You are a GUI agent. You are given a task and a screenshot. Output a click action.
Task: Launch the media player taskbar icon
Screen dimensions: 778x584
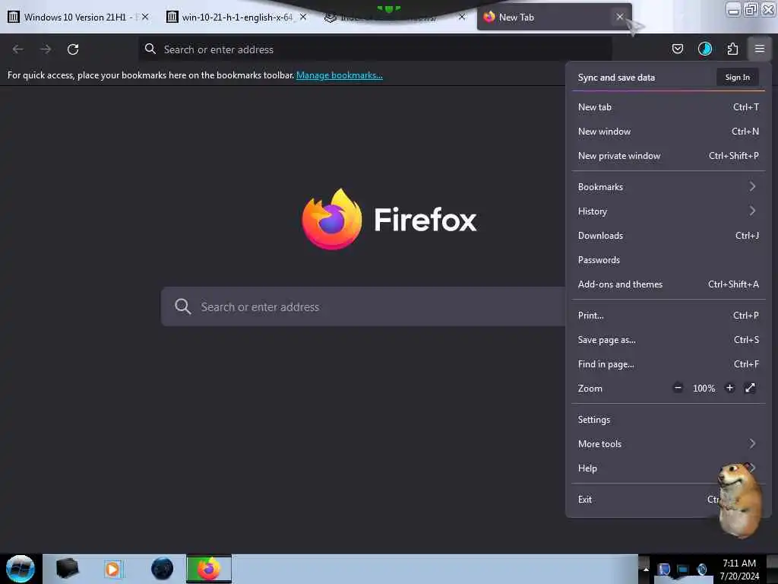[112, 569]
